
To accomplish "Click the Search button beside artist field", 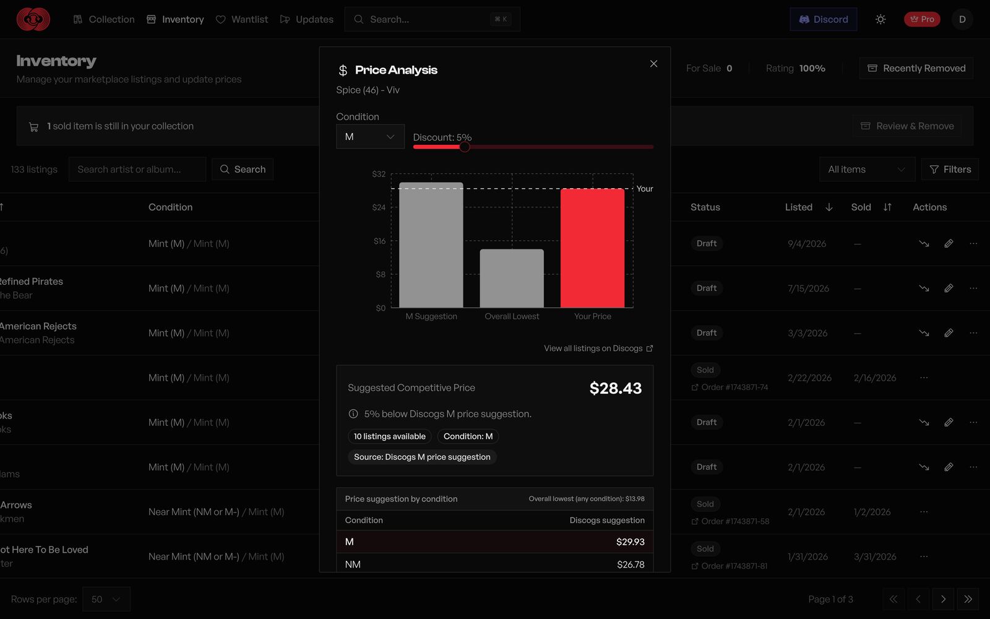I will point(243,170).
